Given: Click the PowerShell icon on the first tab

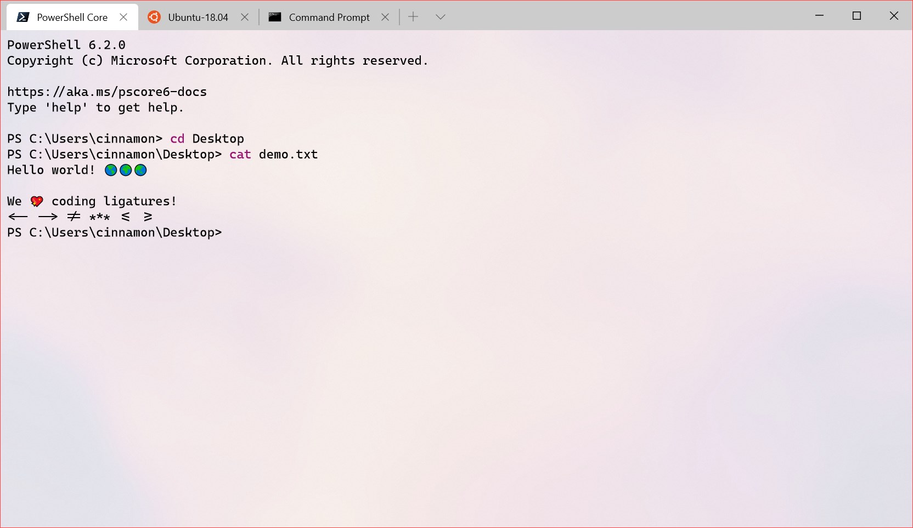Looking at the screenshot, I should [22, 16].
